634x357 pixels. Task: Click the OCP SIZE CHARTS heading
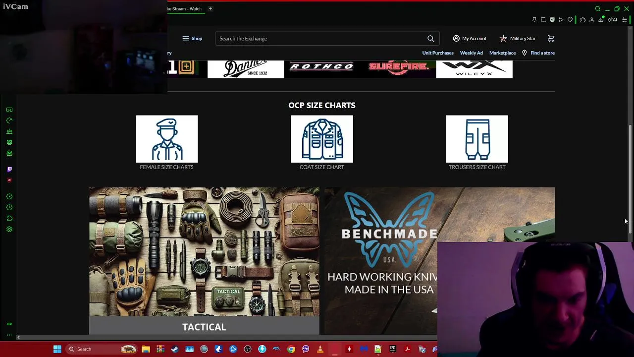(x=322, y=105)
